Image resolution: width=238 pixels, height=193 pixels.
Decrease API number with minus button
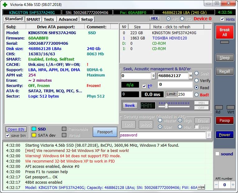pos(216,185)
